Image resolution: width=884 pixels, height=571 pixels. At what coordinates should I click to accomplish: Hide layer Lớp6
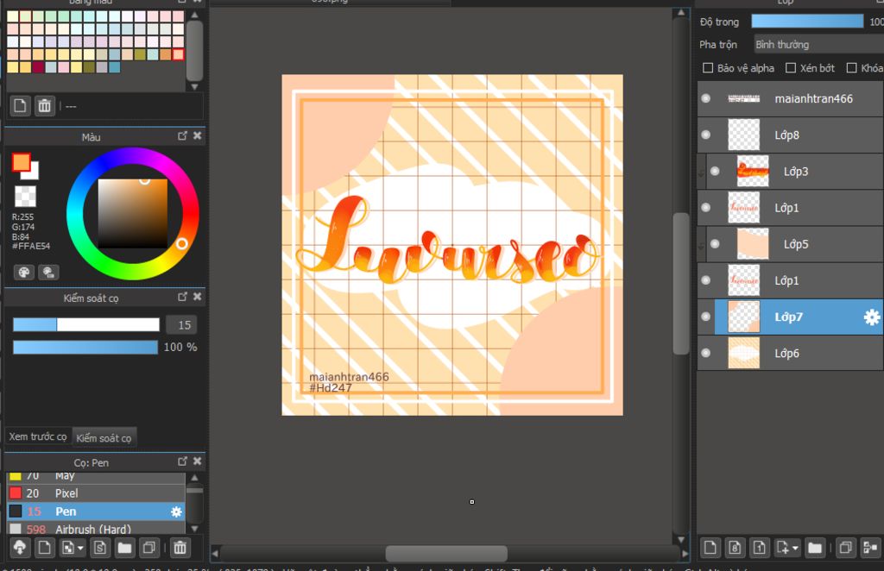[706, 353]
